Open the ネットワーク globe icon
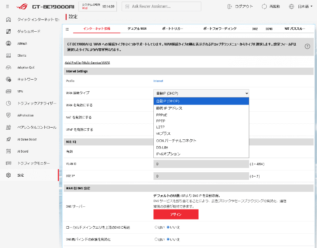The width and height of the screenshot is (317, 248). (x=8, y=79)
